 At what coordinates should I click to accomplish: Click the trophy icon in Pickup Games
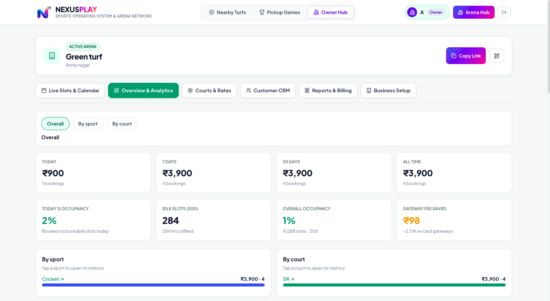262,12
